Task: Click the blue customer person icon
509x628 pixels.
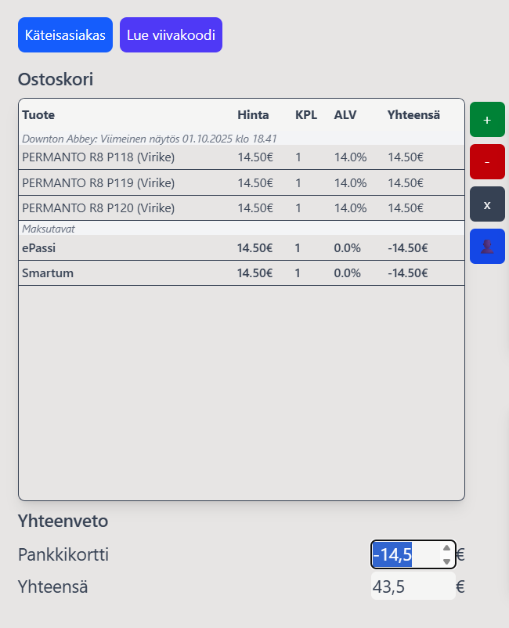Action: click(x=487, y=246)
